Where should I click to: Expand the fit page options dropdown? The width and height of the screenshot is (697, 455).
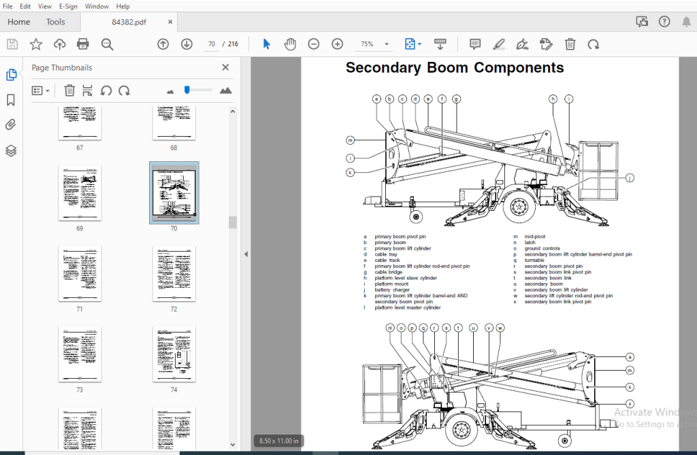[x=419, y=44]
